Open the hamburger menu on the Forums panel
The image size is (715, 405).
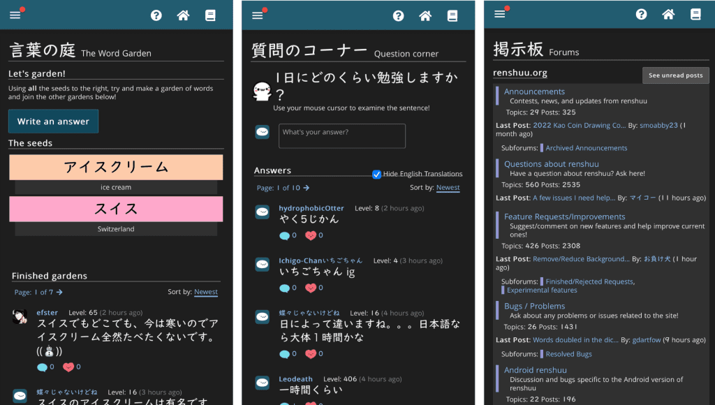500,14
